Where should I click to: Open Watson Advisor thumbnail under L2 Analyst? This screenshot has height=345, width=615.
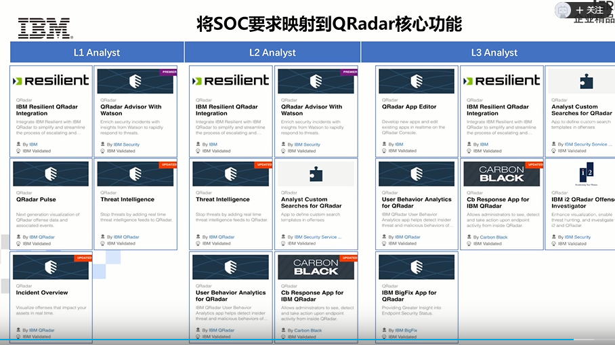tap(316, 81)
